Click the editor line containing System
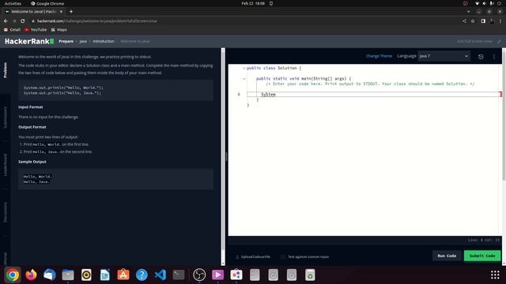Image resolution: width=506 pixels, height=284 pixels. [x=374, y=95]
